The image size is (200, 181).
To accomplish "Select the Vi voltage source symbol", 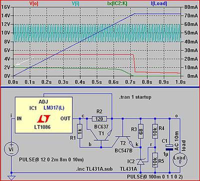I will (x=11, y=149).
